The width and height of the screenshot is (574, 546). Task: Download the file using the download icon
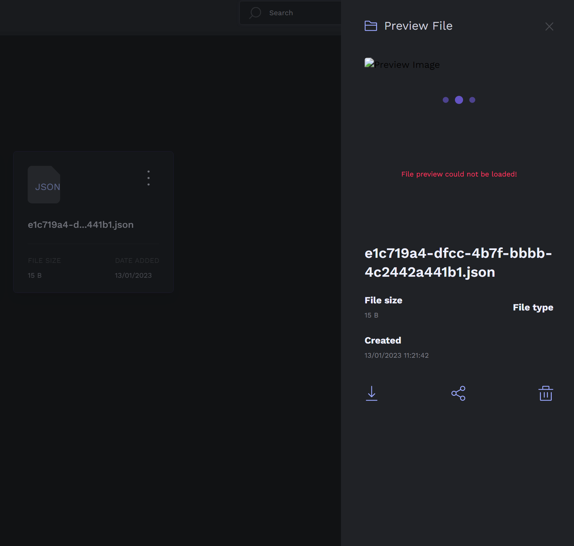coord(371,393)
